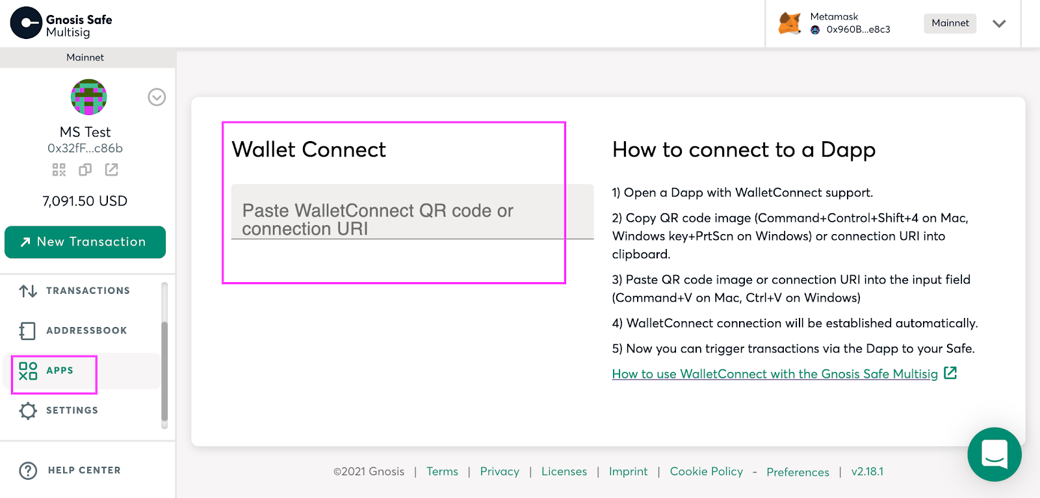Image resolution: width=1040 pixels, height=498 pixels.
Task: Copy the safe address to clipboard
Action: pyautogui.click(x=85, y=170)
